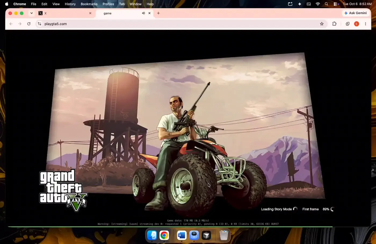Open Chrome's three-dot menu

366,24
